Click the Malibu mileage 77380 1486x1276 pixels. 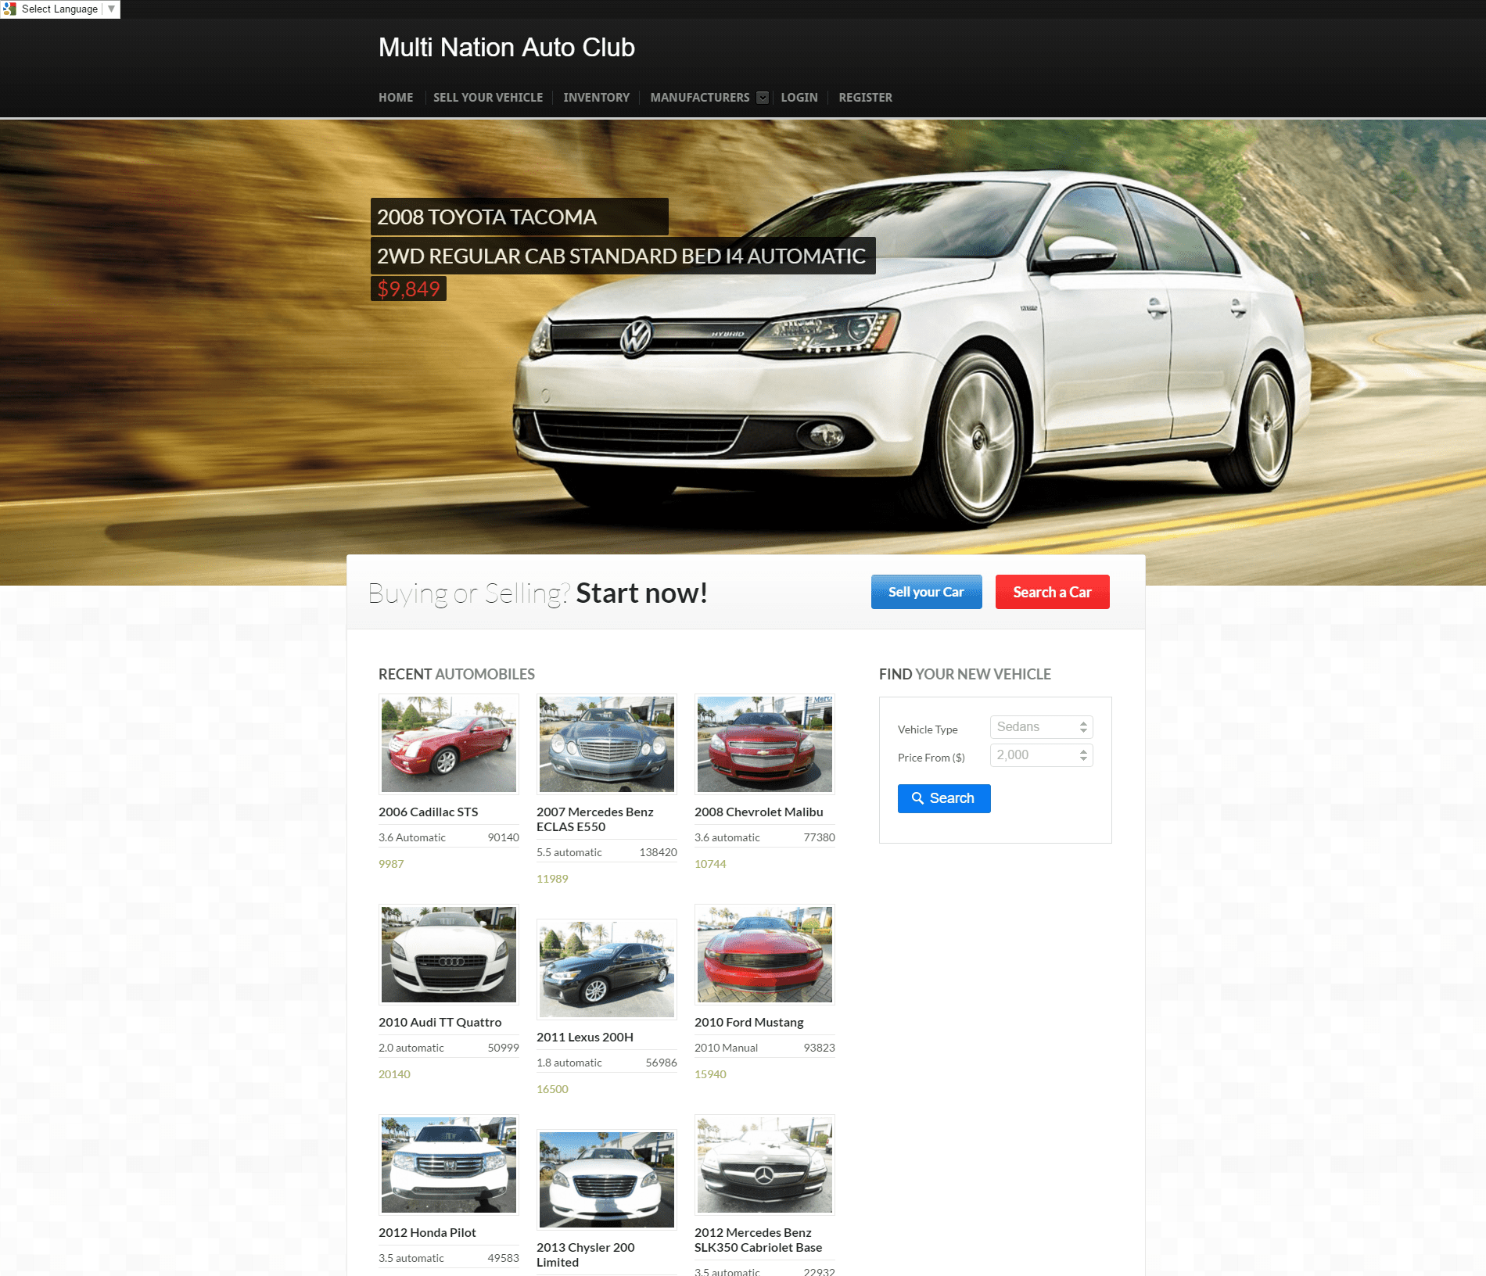[819, 837]
